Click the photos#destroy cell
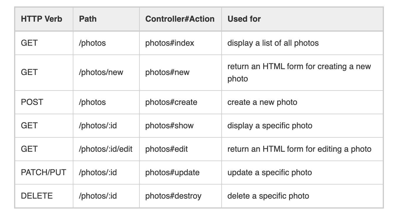Image resolution: width=398 pixels, height=215 pixels. 173,196
